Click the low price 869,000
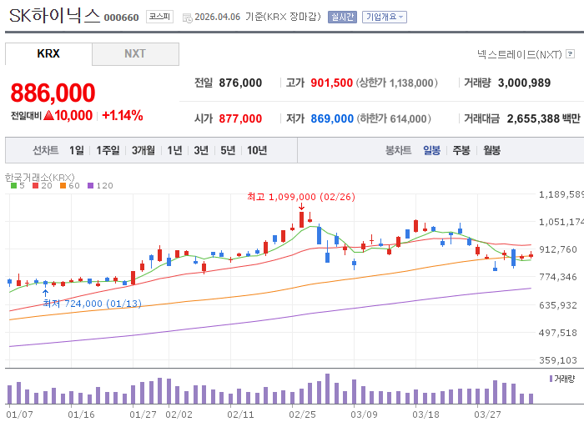 coord(332,118)
